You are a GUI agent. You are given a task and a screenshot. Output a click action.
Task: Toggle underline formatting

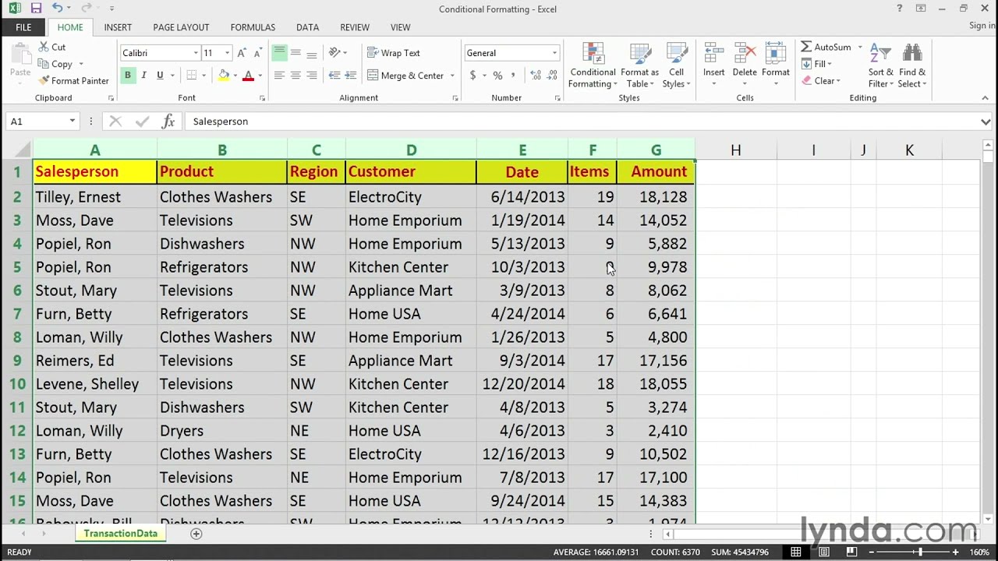click(160, 76)
